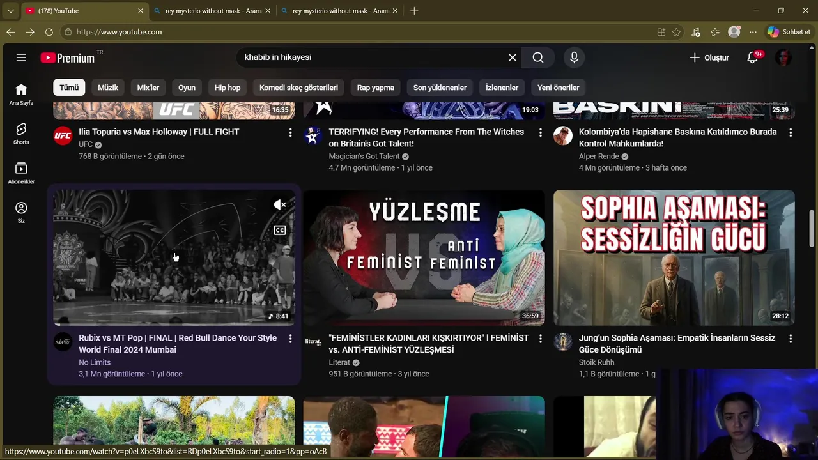Open the Magician's Got Talent channel avatar
This screenshot has width=818, height=460.
[313, 135]
